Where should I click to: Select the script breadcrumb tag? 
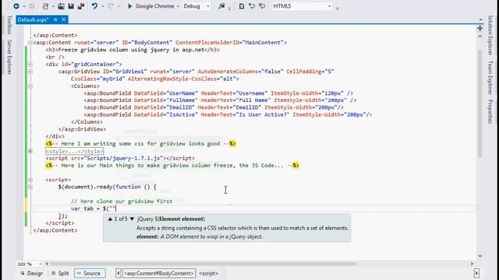[x=208, y=273]
